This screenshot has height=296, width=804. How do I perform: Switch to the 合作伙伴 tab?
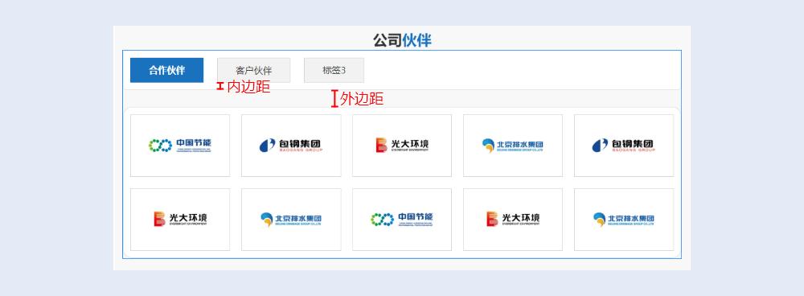click(166, 70)
